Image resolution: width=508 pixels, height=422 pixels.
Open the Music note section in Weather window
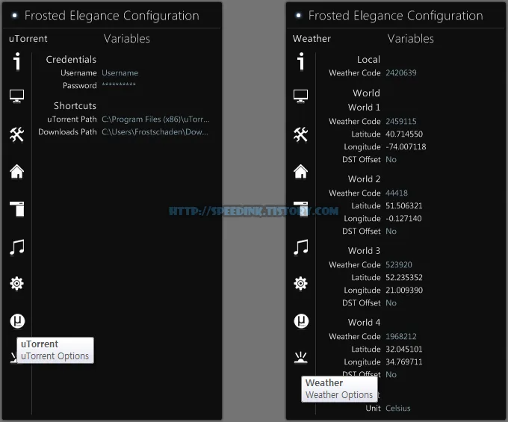[x=301, y=247]
